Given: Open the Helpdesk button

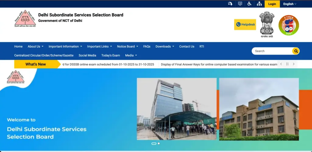Looking at the screenshot, I should (245, 24).
